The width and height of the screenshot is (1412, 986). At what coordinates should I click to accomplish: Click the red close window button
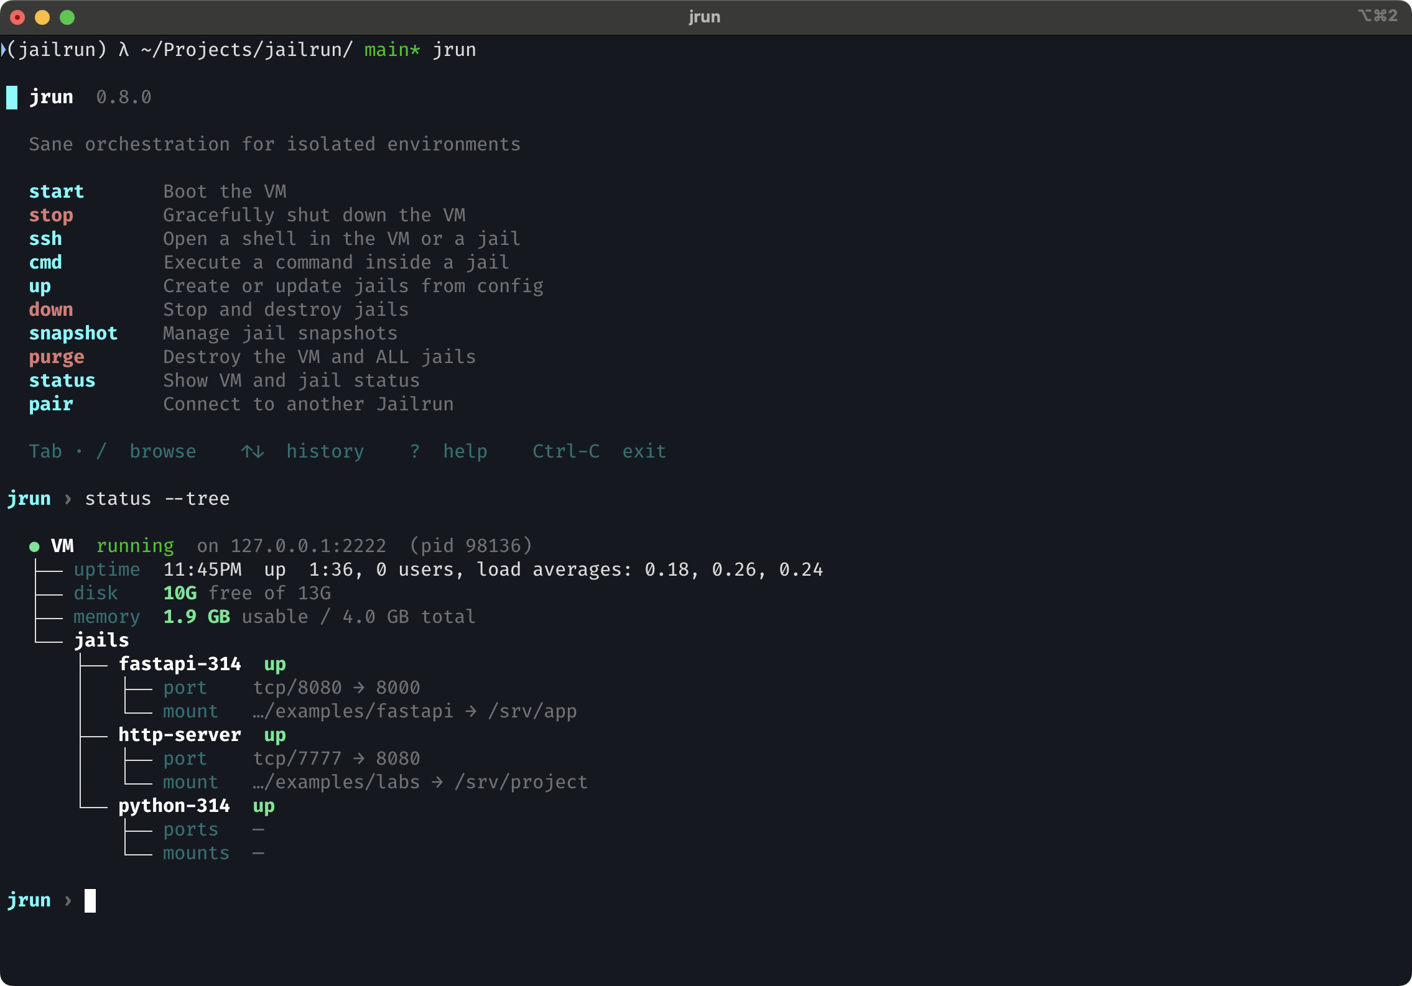[x=17, y=17]
